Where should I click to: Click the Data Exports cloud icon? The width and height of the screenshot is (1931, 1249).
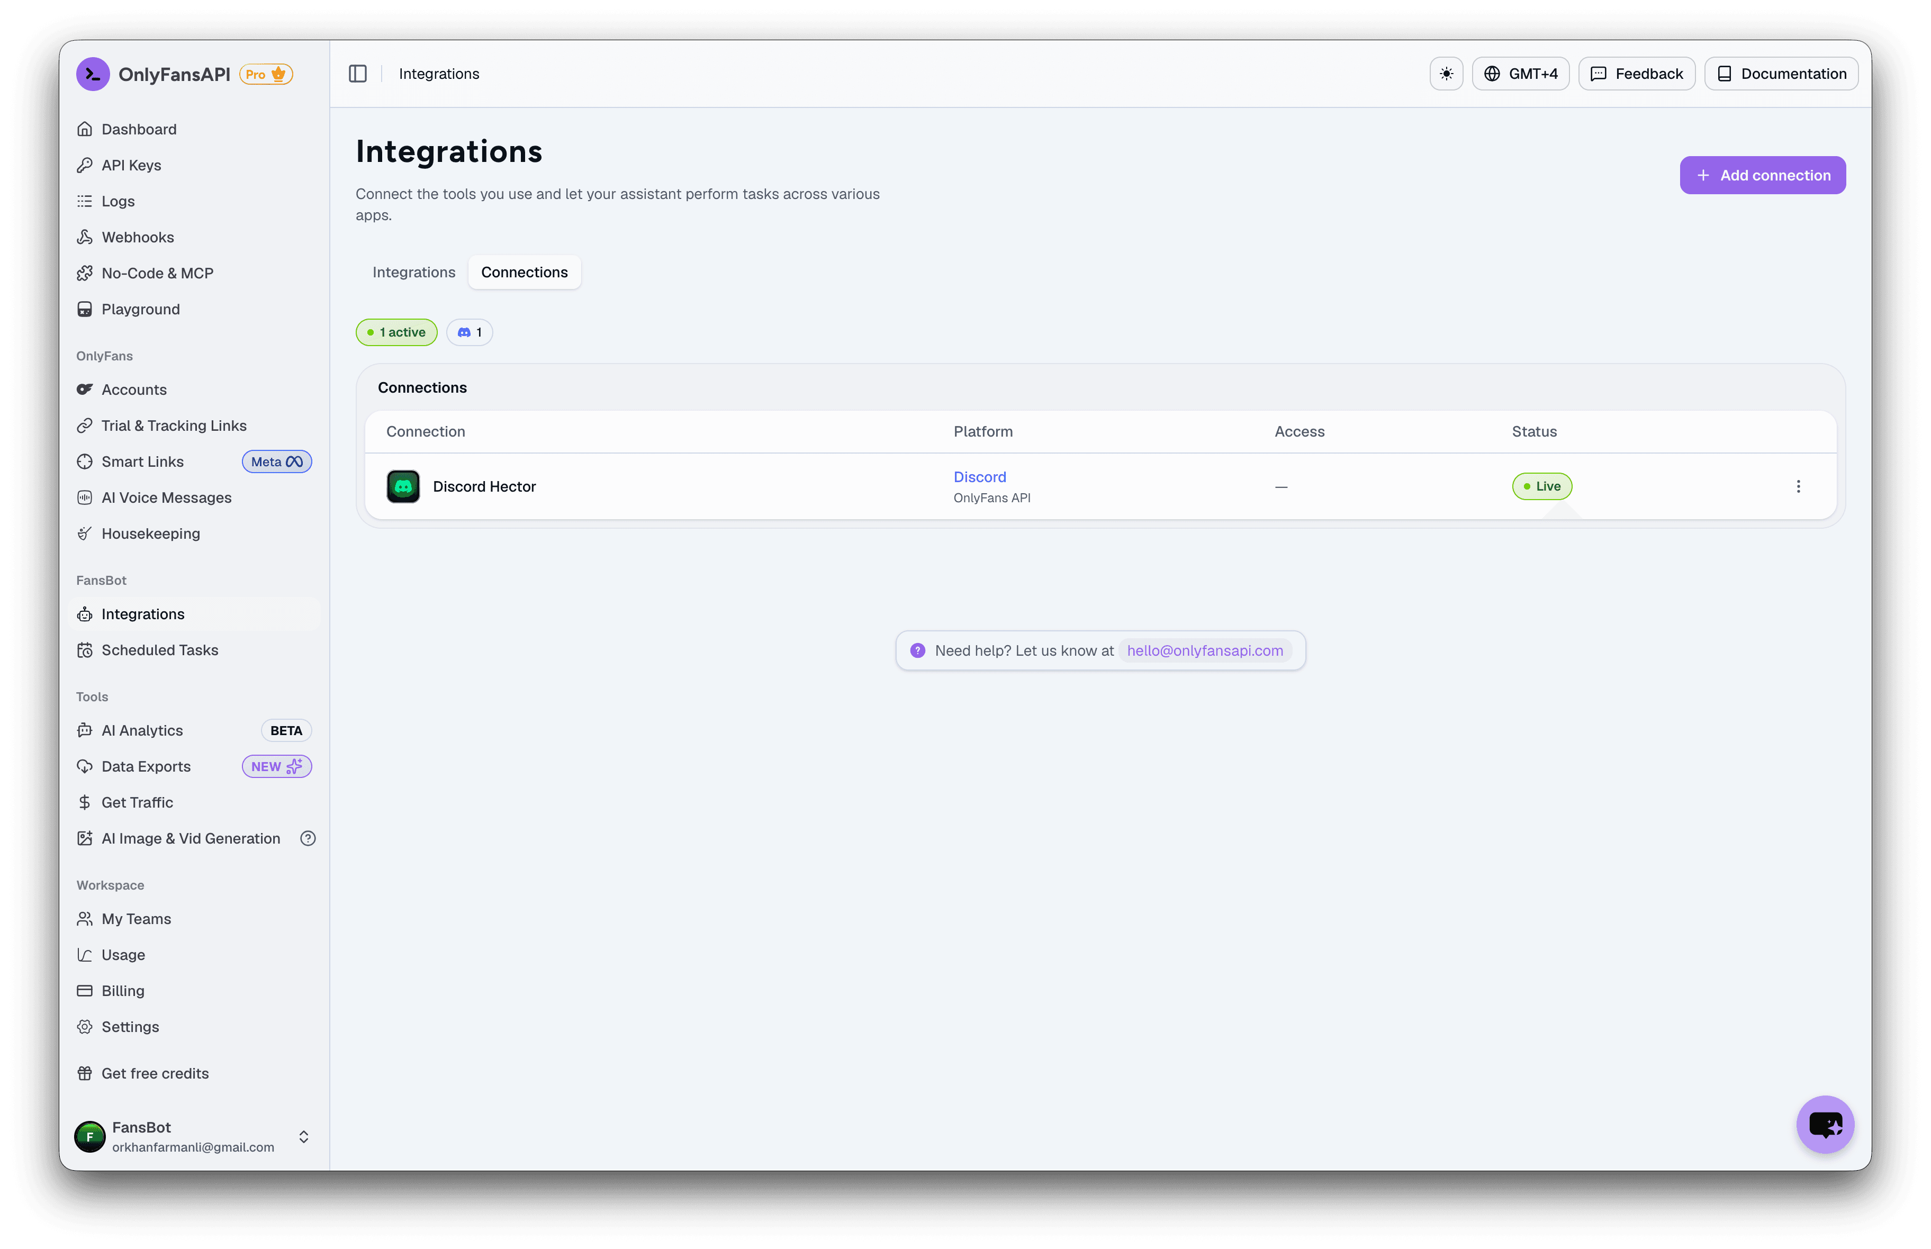(84, 766)
